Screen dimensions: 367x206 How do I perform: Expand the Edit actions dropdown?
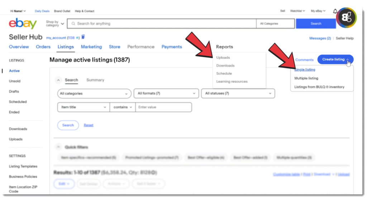click(x=64, y=183)
